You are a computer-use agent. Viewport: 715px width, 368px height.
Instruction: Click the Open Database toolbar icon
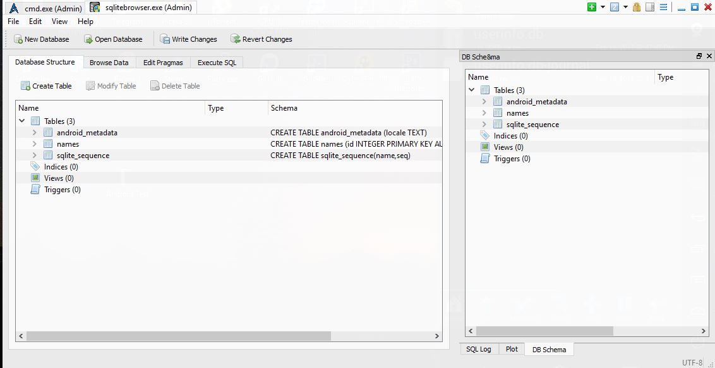[x=88, y=39]
